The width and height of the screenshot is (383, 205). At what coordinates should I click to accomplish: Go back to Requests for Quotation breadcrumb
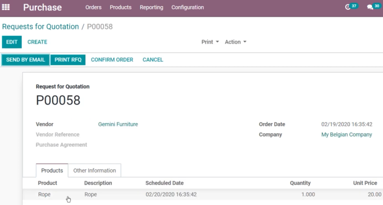40,26
